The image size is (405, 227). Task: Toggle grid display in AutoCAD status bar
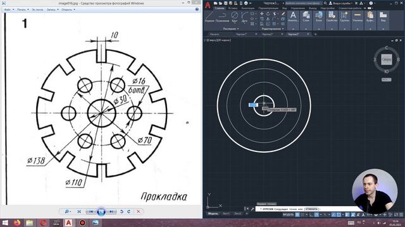(x=297, y=214)
